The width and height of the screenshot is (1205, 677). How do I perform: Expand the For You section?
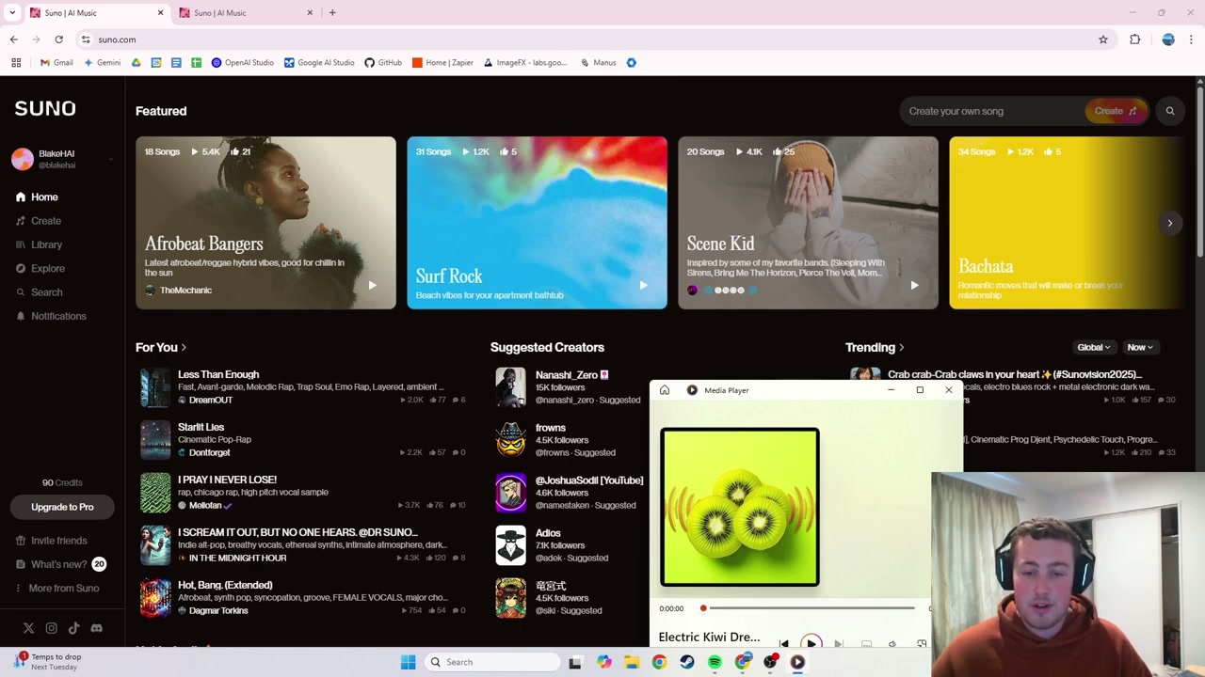(x=161, y=348)
